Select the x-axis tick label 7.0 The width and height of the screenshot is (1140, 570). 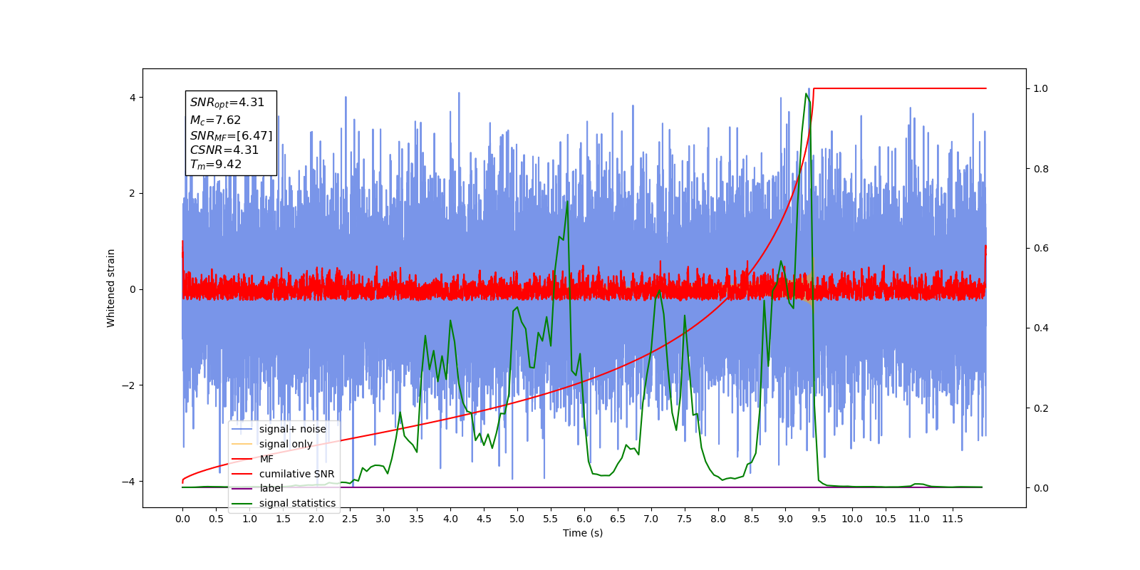651,519
